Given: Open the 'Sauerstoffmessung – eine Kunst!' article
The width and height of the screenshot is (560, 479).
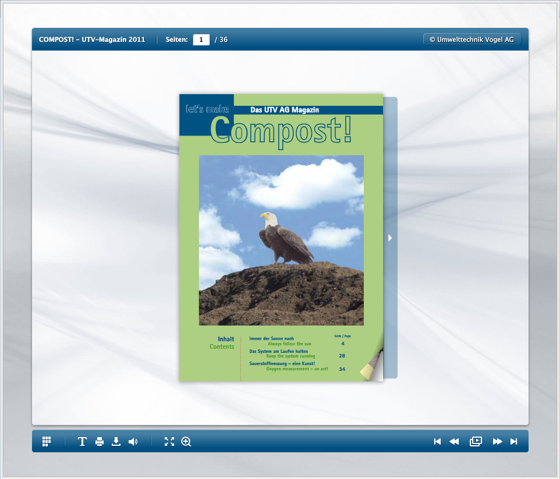Looking at the screenshot, I should click(x=282, y=364).
